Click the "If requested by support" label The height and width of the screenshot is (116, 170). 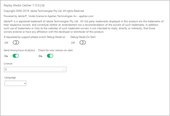click(x=35, y=37)
